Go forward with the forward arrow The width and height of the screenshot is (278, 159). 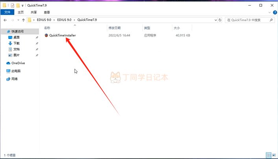pyautogui.click(x=13, y=20)
